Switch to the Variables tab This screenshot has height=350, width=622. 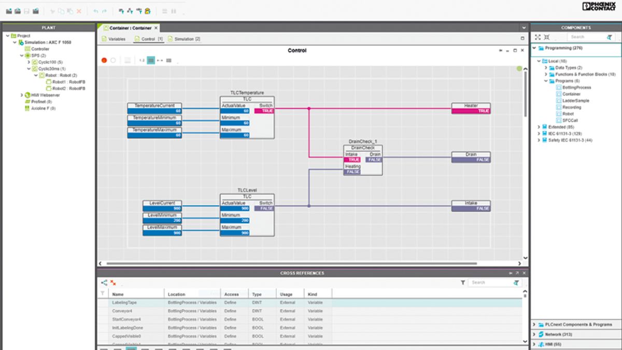coord(114,39)
